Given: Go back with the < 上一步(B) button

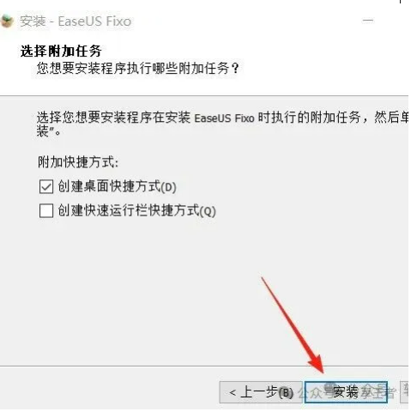Looking at the screenshot, I should pos(261,392).
